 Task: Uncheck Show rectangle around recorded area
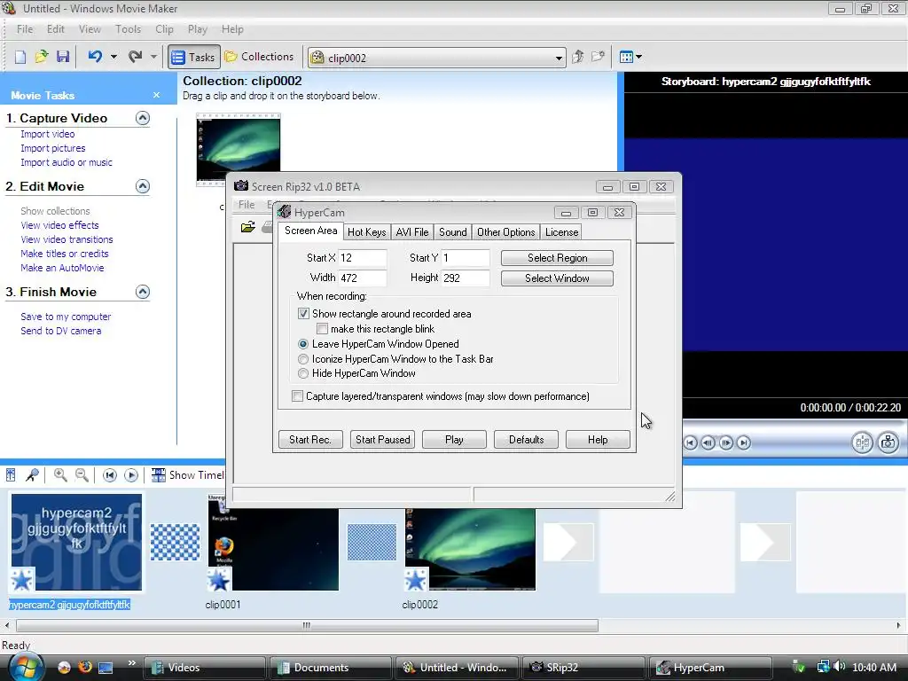pyautogui.click(x=303, y=314)
